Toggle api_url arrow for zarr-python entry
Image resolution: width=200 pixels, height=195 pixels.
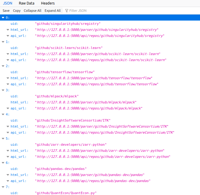click(8, 157)
